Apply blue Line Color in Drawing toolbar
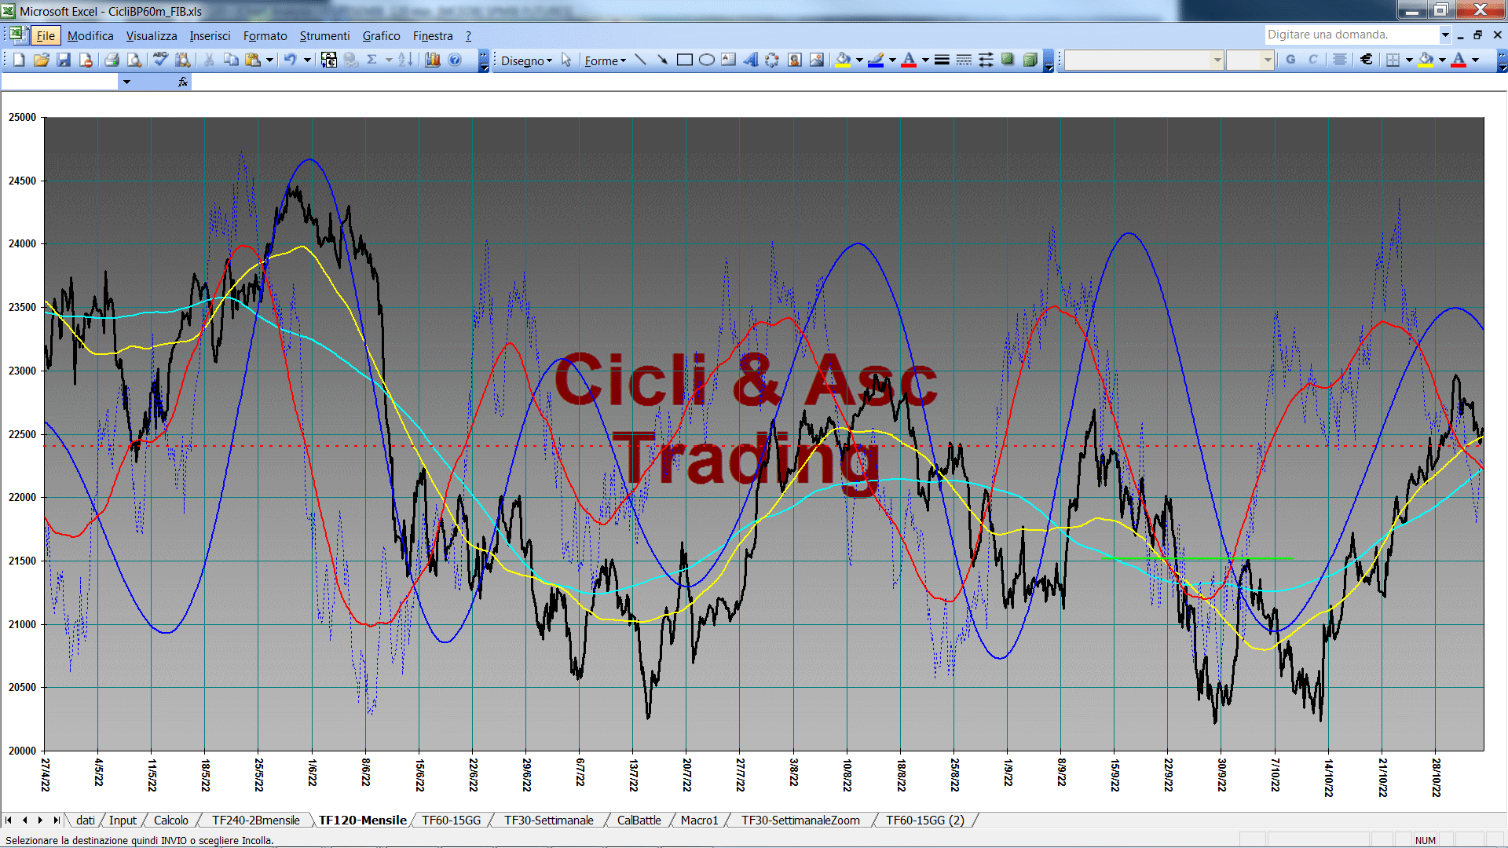The width and height of the screenshot is (1508, 848). pyautogui.click(x=876, y=60)
